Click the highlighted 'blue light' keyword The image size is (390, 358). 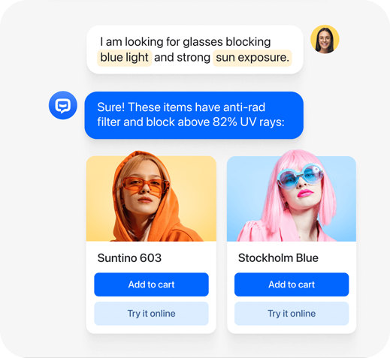125,58
